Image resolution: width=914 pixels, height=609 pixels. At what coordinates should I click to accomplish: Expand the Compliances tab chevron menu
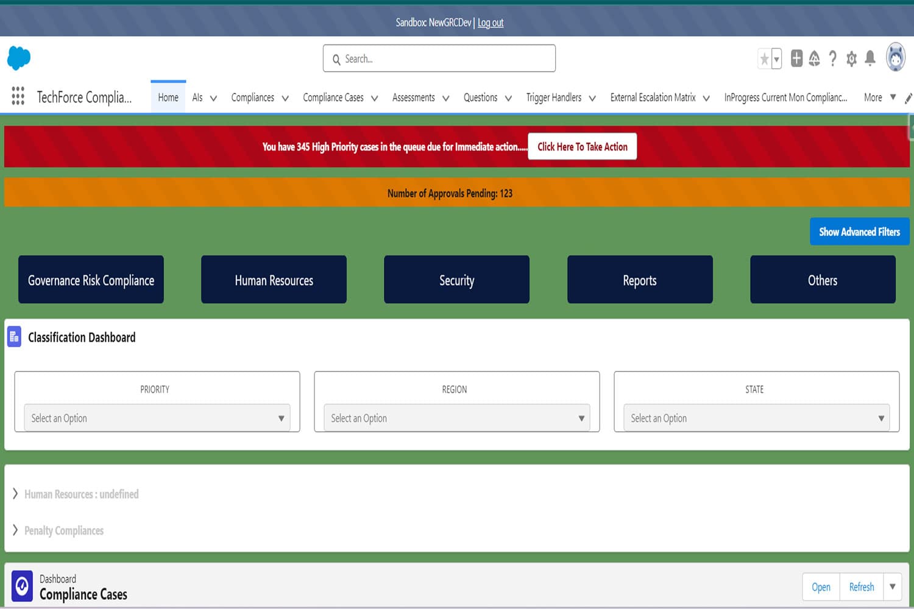pos(285,98)
